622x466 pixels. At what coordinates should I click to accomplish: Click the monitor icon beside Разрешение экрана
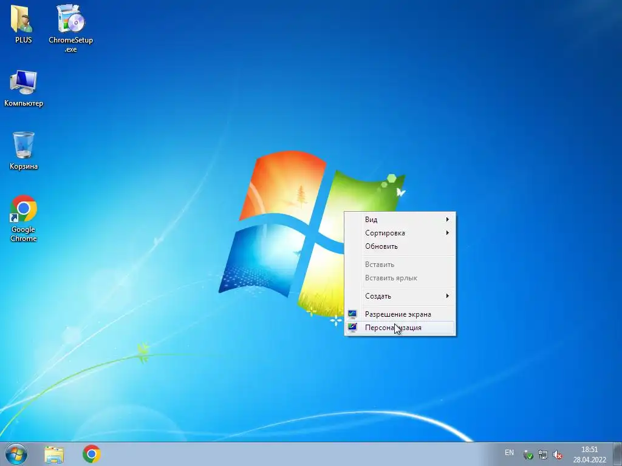(352, 314)
